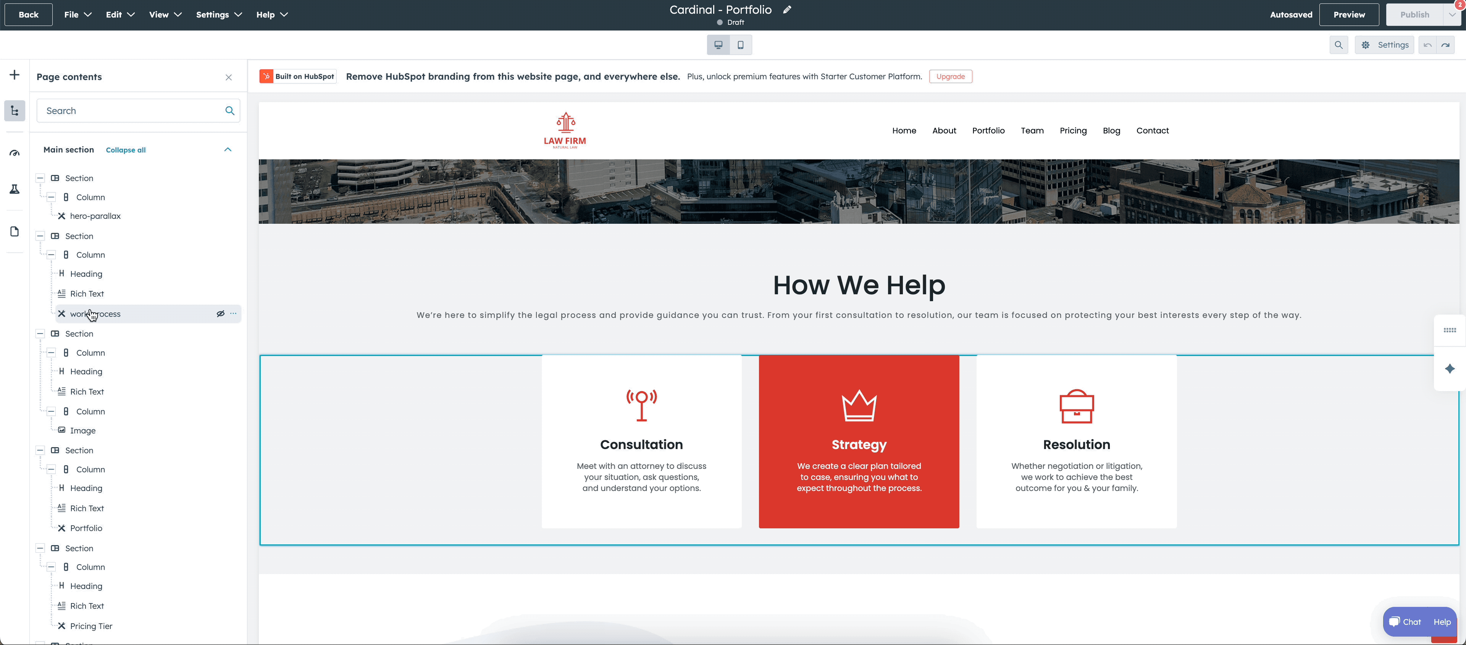The height and width of the screenshot is (645, 1466).
Task: Click the Preview button
Action: 1349,15
